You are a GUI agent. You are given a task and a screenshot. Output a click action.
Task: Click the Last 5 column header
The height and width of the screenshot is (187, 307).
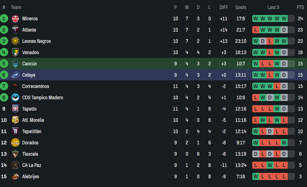click(x=274, y=7)
